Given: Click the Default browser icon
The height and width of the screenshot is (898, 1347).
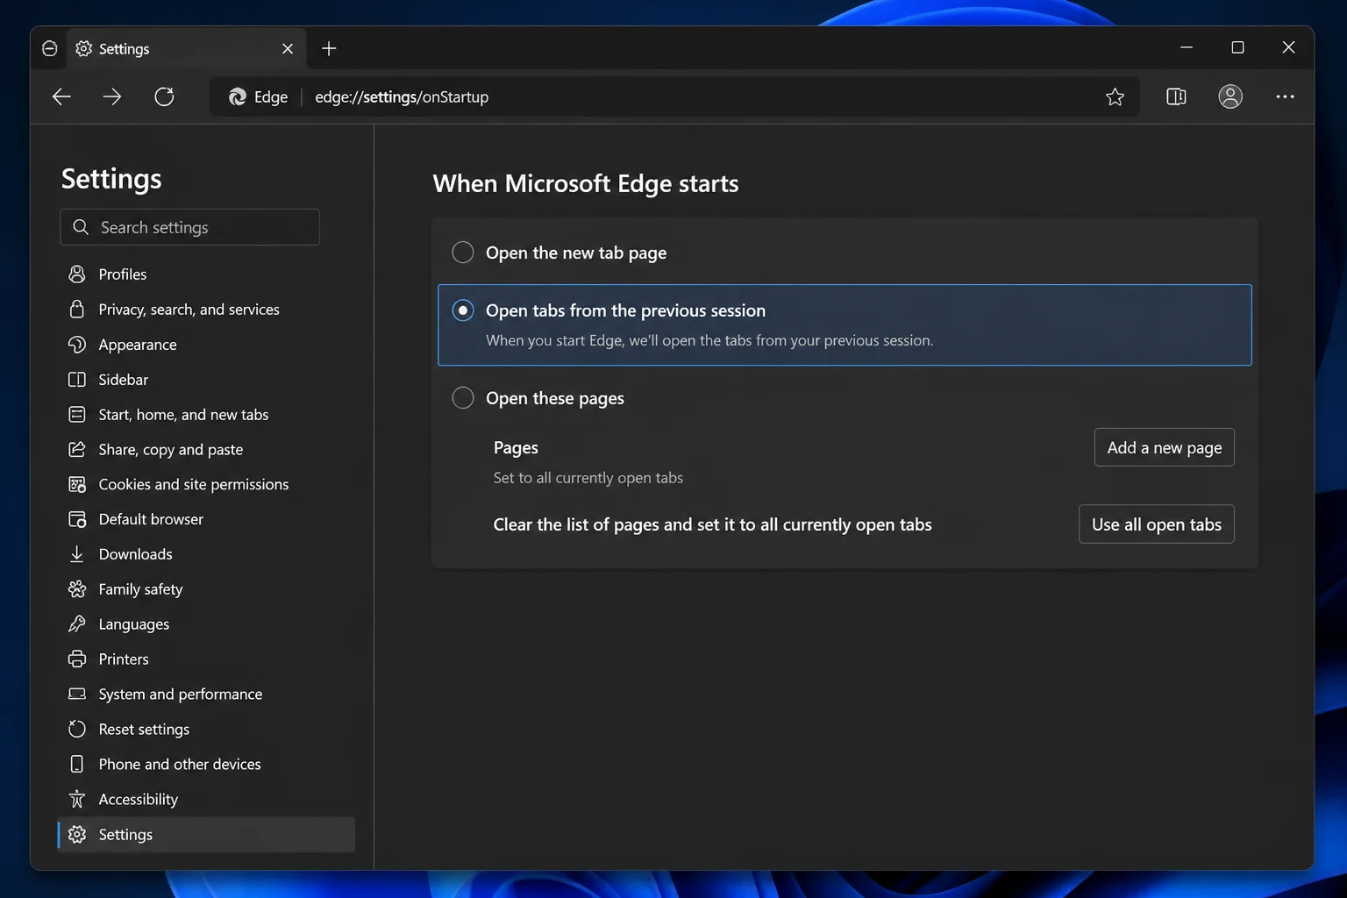Looking at the screenshot, I should 77,519.
